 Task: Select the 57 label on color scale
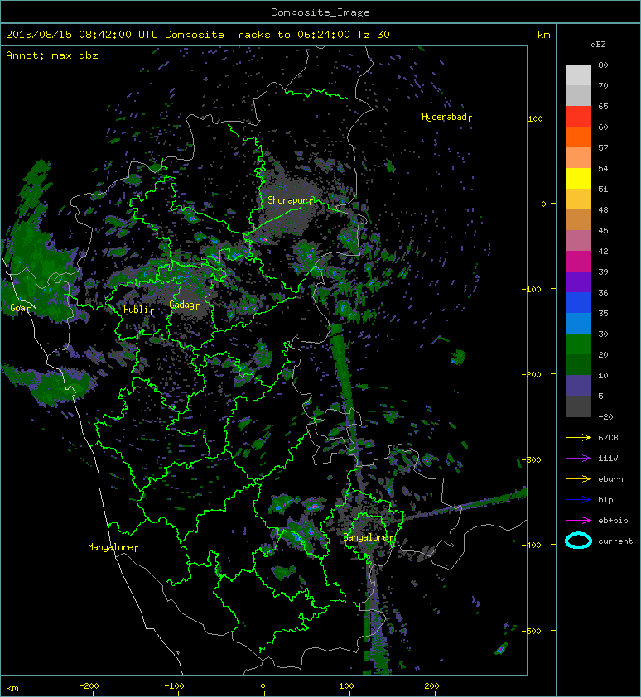(x=603, y=147)
